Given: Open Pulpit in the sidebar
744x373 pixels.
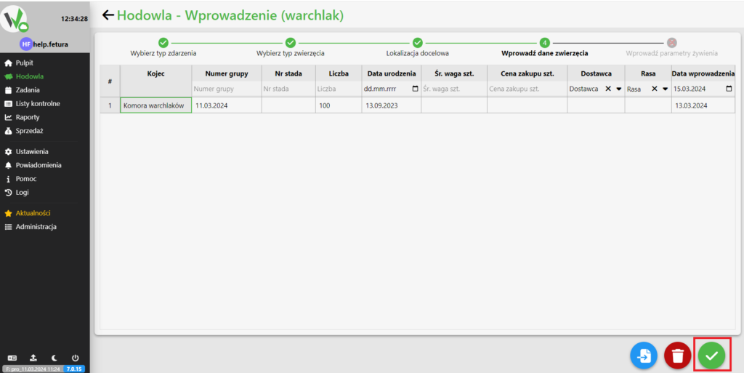Looking at the screenshot, I should click(x=25, y=63).
